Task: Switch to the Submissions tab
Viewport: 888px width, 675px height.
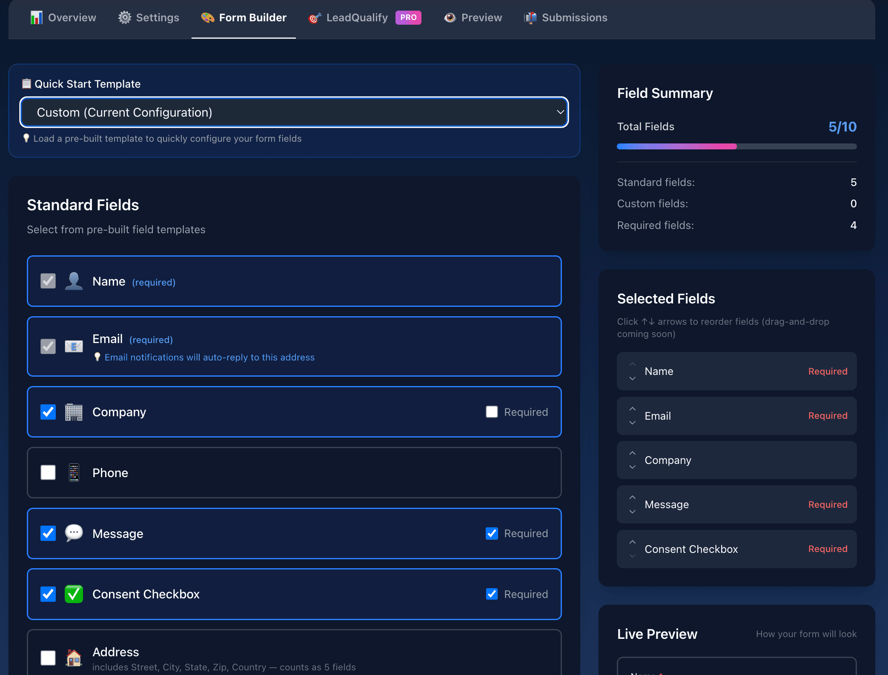Action: coord(565,17)
